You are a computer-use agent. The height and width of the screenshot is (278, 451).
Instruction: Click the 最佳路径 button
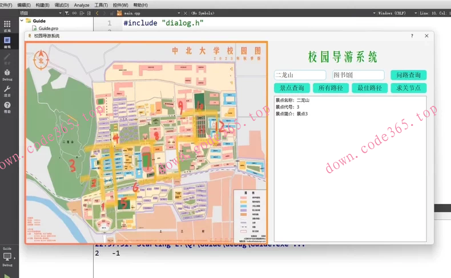[369, 88]
